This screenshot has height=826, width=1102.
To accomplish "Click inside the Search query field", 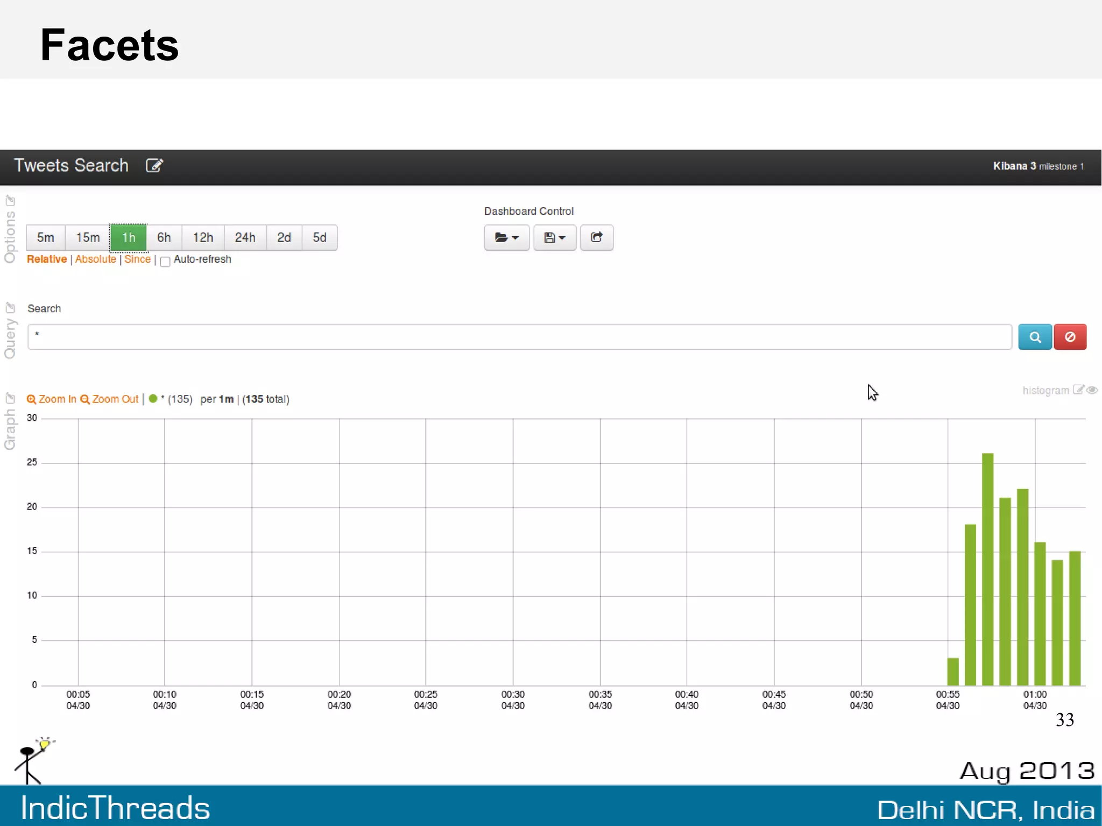I will point(519,337).
